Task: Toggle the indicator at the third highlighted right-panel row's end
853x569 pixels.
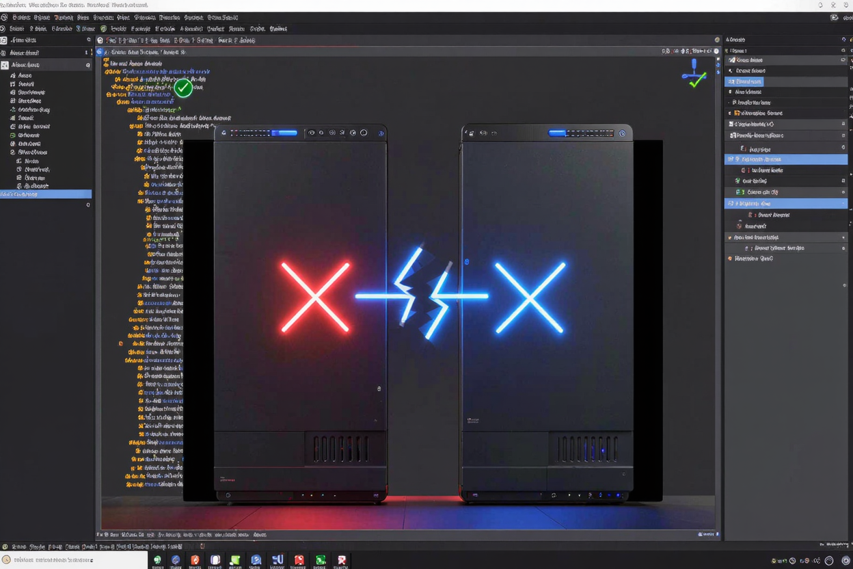Action: [x=843, y=204]
